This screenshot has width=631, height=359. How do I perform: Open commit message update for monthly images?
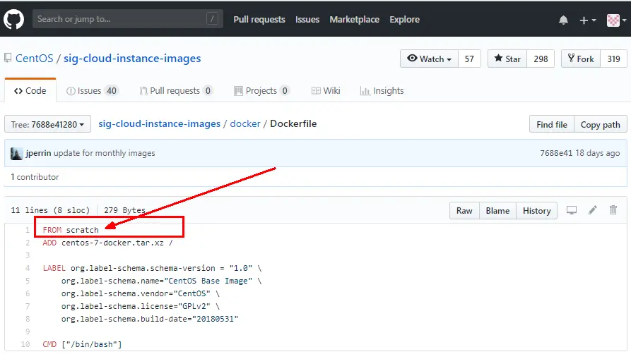[x=105, y=153]
